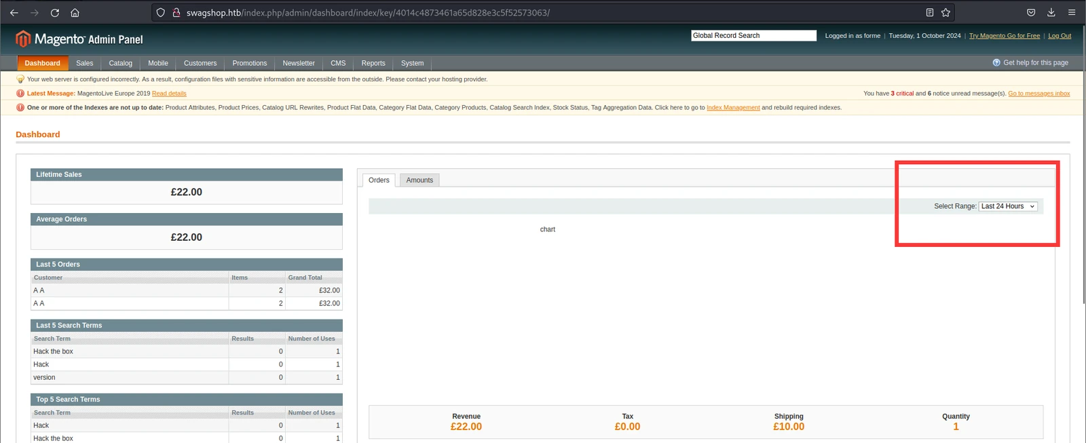Click the second A A order row
1086x443 pixels.
186,303
